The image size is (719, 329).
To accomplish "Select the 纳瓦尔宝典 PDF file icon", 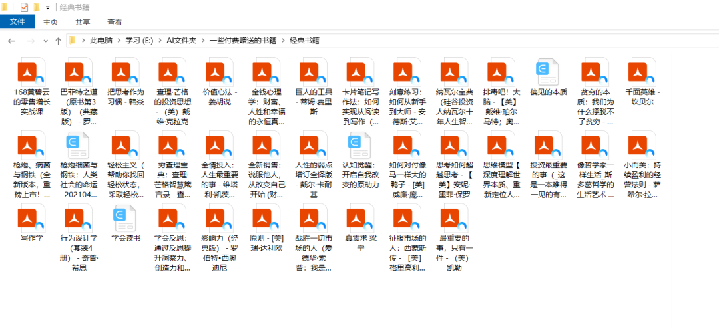I will tap(454, 72).
